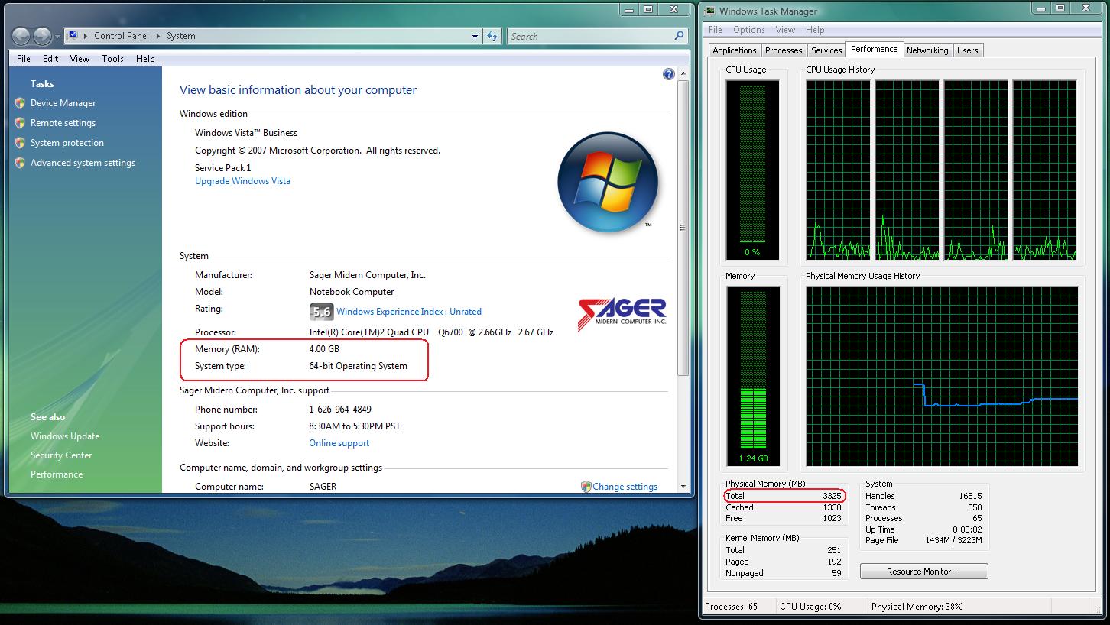Click shield icon beside Remote settings

pos(20,122)
